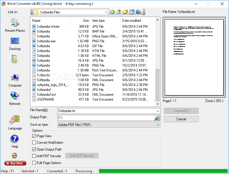Screen dimensions: 229x174
Task: Click the Zoom ( 25% ) label
Action: (x=214, y=101)
